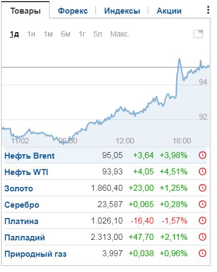Click the clock icon beside Нефть WTI

(x=202, y=171)
